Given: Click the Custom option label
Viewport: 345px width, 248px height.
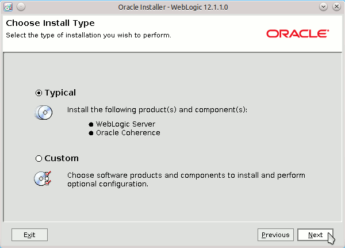Looking at the screenshot, I should point(62,158).
